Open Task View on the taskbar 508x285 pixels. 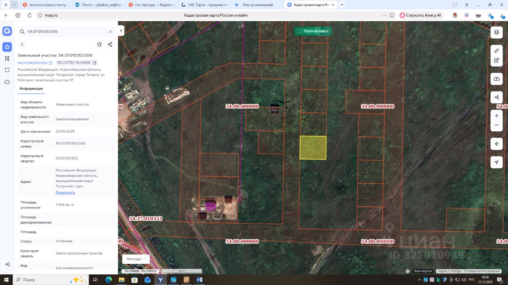pyautogui.click(x=95, y=279)
